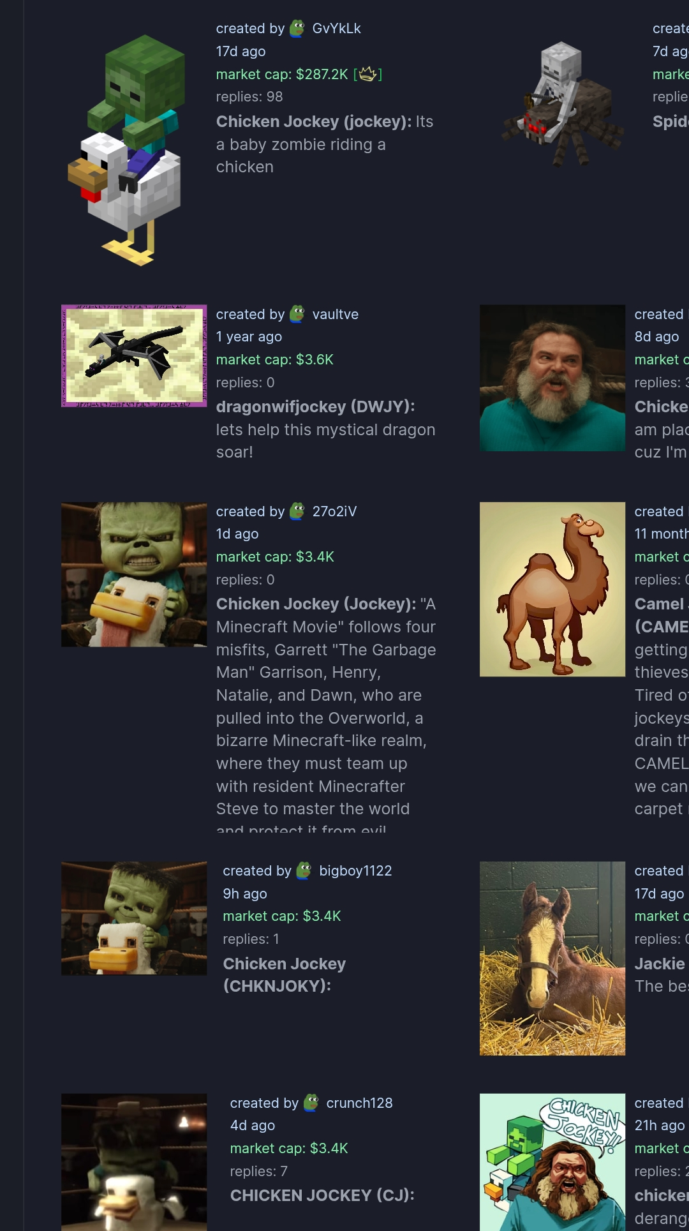Viewport: 689px width, 1231px height.
Task: Click the crown icon next to $287.2K
Action: coord(367,75)
